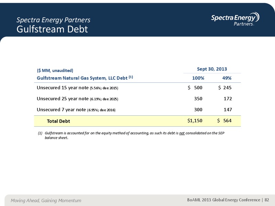Click the '(1)' footnote marker below table
275x206 pixels.
coord(40,133)
